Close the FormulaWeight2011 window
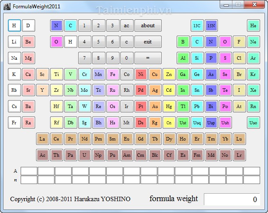The width and height of the screenshot is (268, 213). tap(254, 5)
